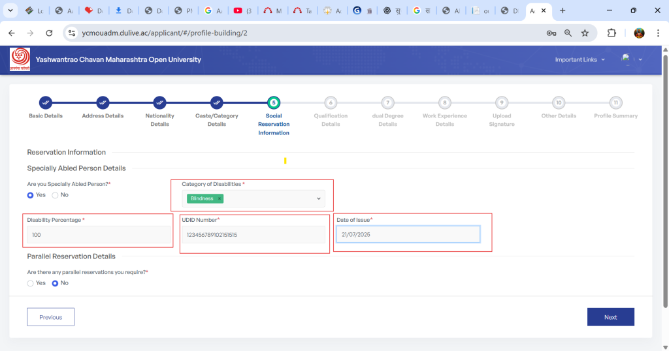Open the password key icon in address bar
The image size is (669, 351).
551,33
